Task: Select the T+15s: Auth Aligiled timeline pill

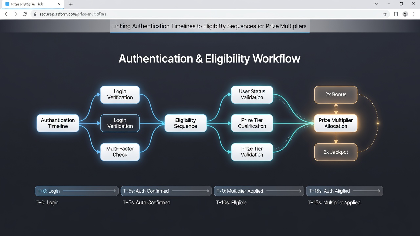Action: tap(345, 191)
